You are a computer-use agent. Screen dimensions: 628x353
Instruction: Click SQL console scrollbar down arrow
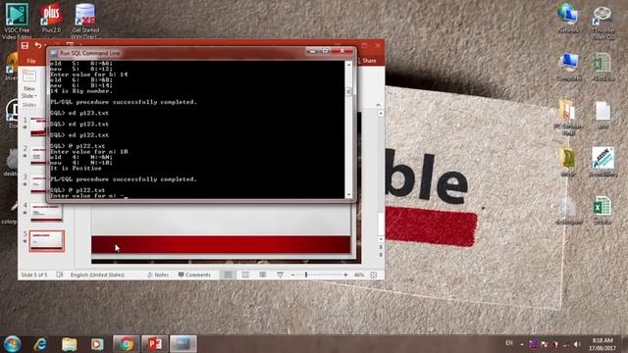(x=348, y=194)
